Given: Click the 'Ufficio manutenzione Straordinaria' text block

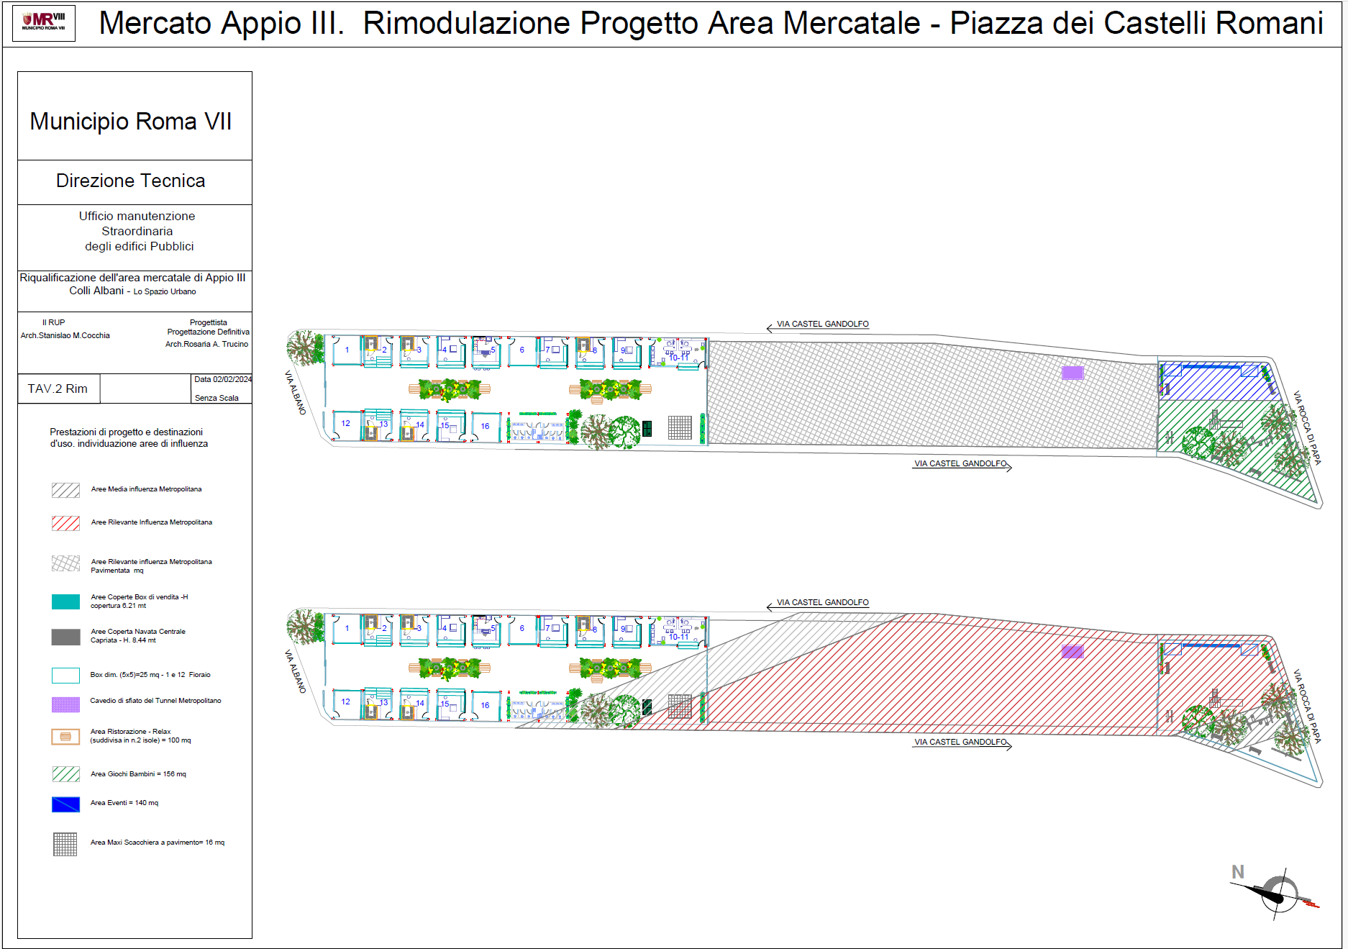Looking at the screenshot, I should pos(138,231).
